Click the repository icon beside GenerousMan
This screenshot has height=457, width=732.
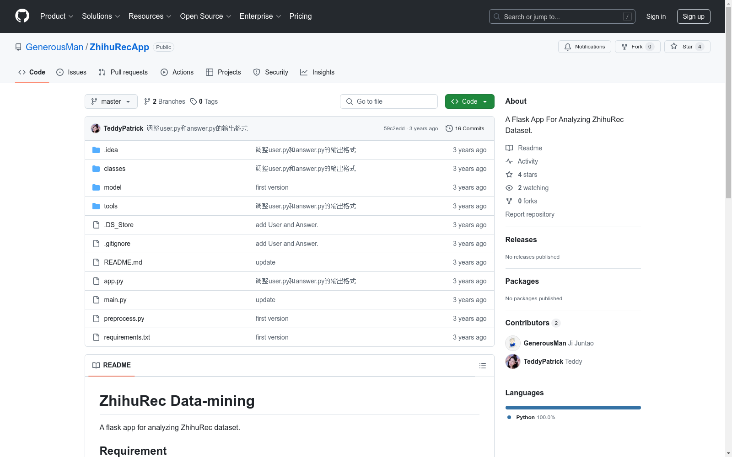coord(18,47)
